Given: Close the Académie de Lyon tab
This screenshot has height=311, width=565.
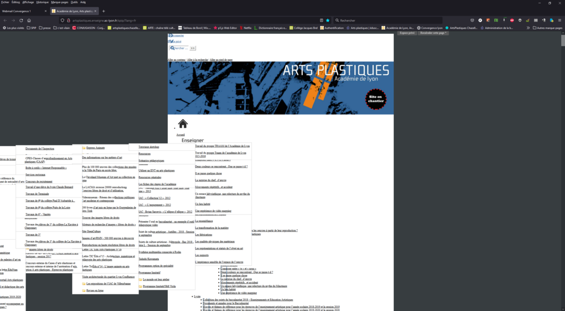Looking at the screenshot, I should (x=95, y=11).
